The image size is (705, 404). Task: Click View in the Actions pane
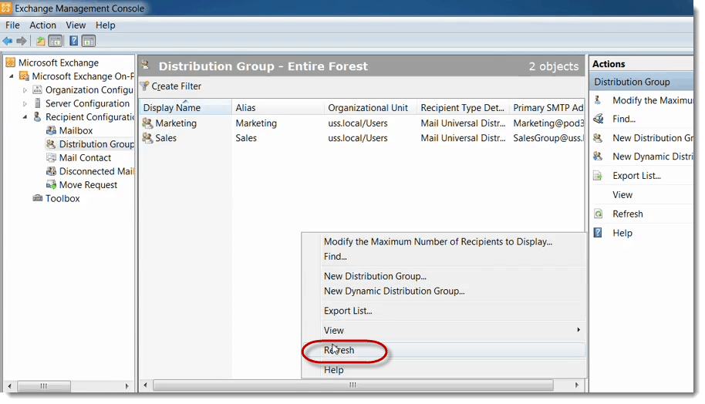click(x=622, y=195)
